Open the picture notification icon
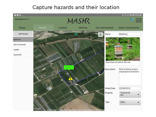This screenshot has width=156, height=117. click(15, 15)
